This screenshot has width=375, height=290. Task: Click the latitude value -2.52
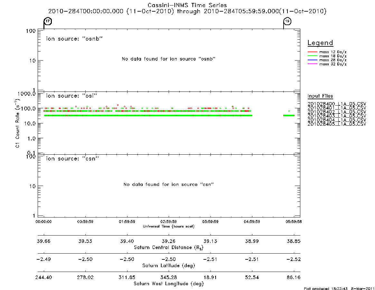point(294,259)
